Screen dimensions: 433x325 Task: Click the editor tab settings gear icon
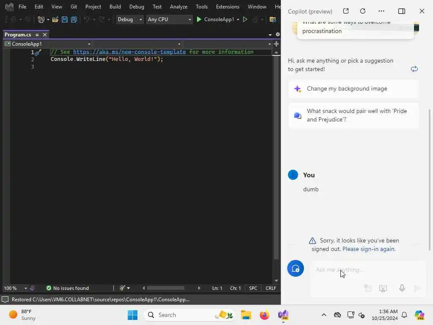[x=278, y=34]
